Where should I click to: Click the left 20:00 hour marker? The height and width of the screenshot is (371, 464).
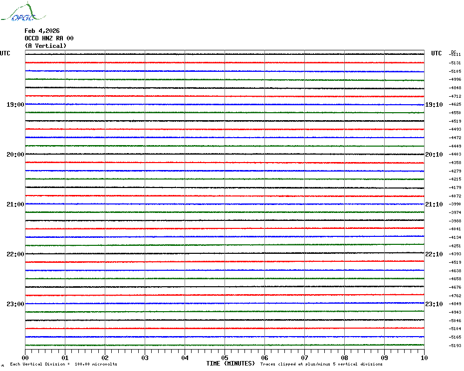click(15, 155)
